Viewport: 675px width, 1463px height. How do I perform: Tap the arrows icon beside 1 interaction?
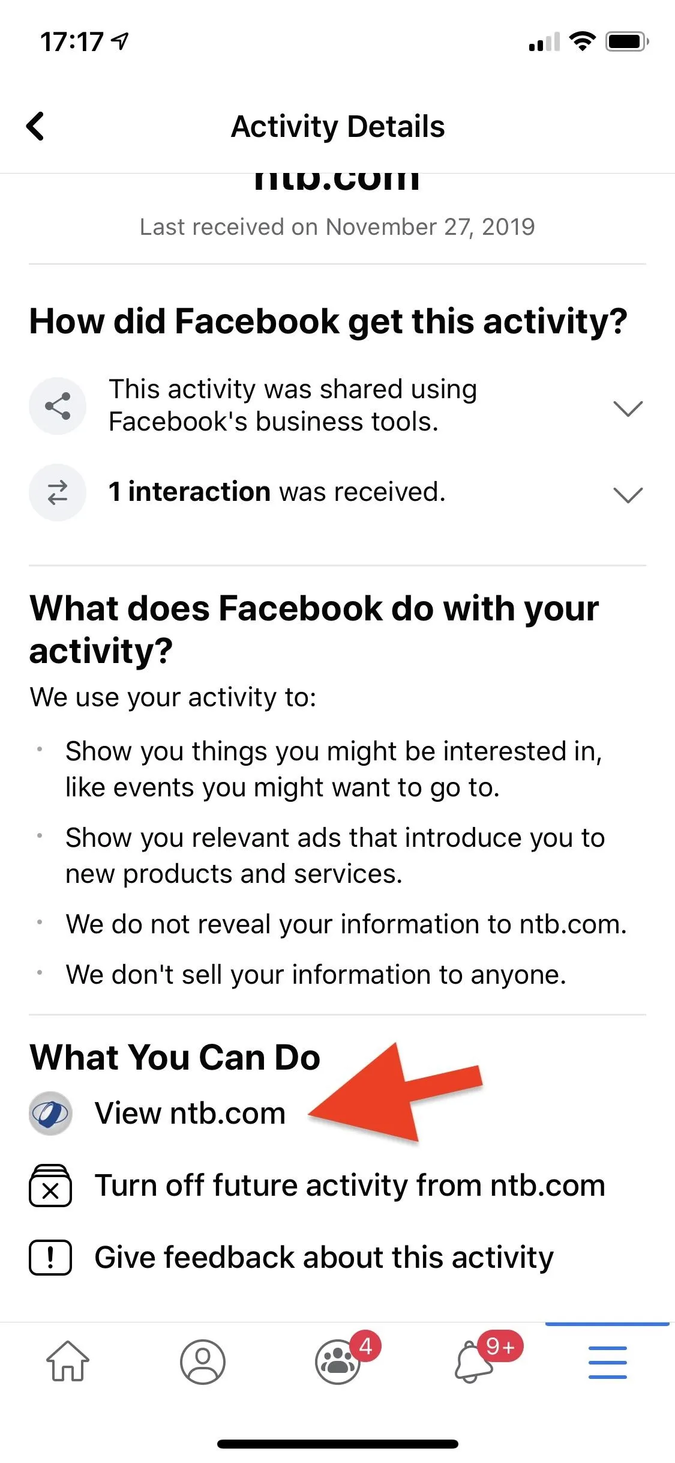(58, 492)
